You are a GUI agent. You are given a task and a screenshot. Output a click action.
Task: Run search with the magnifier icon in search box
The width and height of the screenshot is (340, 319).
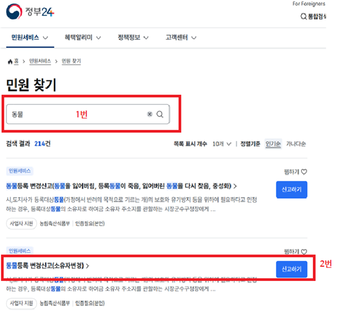(x=160, y=114)
